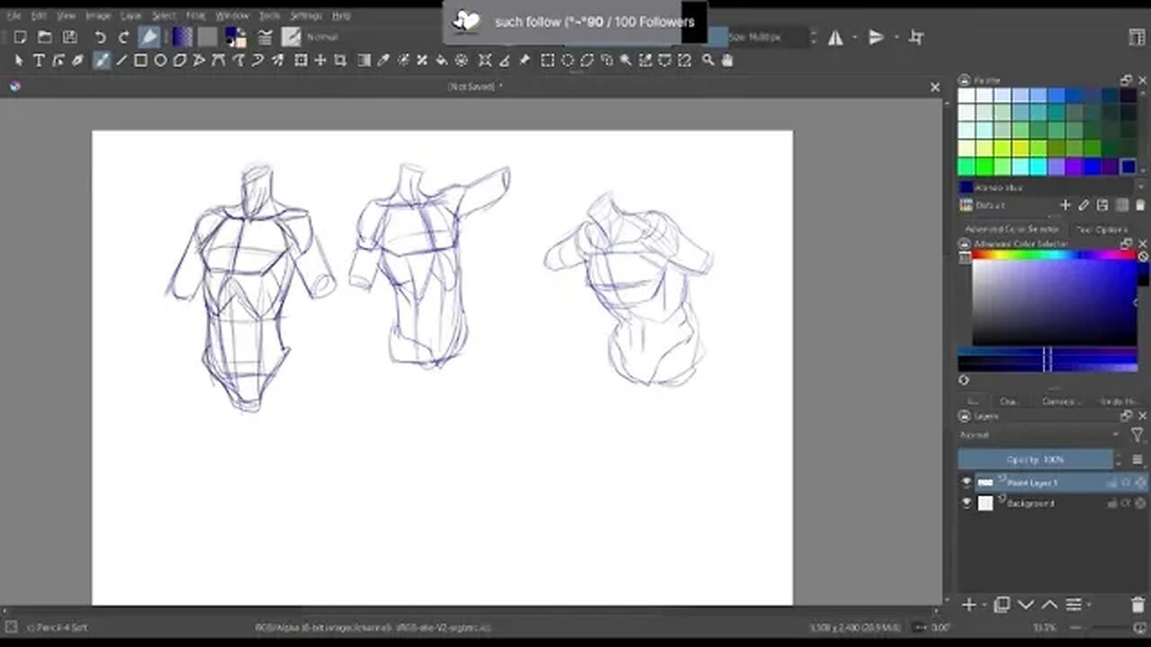
Task: Toggle lock on Paint Layer 1
Action: pos(1112,483)
